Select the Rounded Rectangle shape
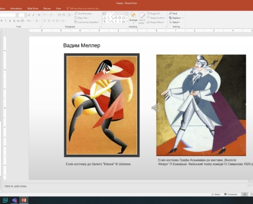 click(x=124, y=14)
